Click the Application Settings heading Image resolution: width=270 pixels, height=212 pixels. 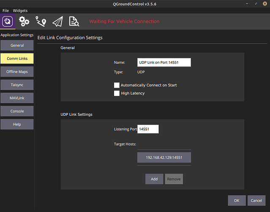(17, 35)
